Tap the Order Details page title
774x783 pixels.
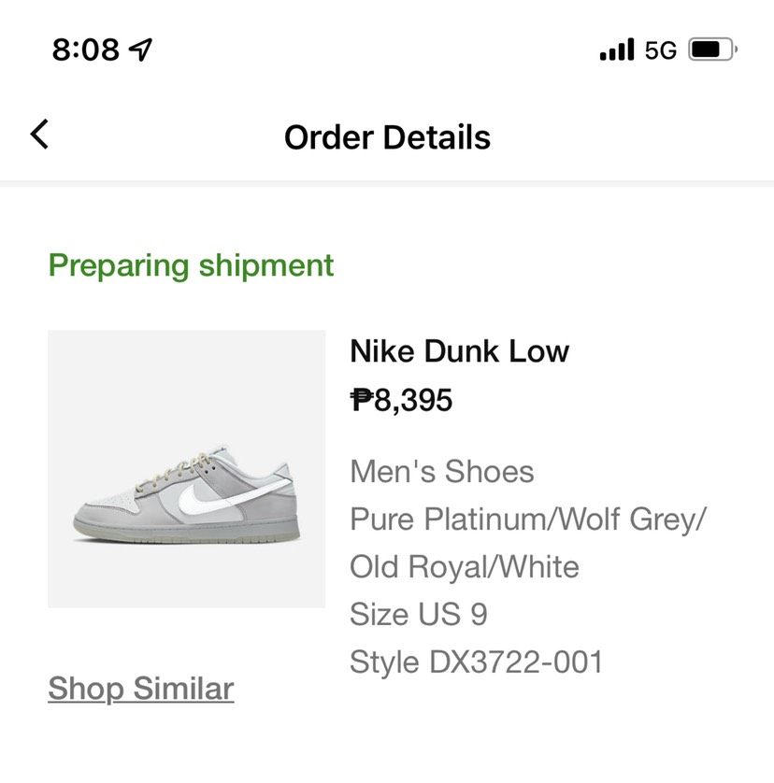point(387,137)
